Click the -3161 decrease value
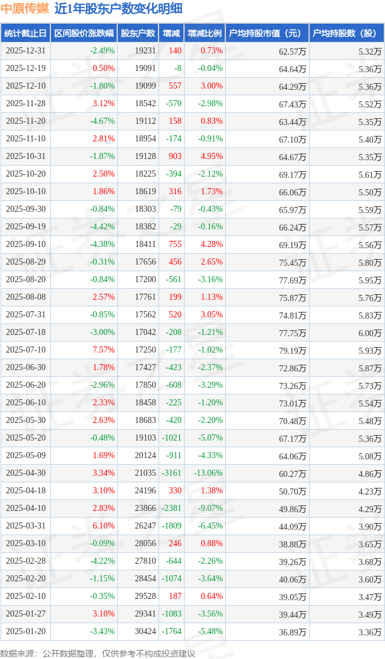 (x=172, y=473)
